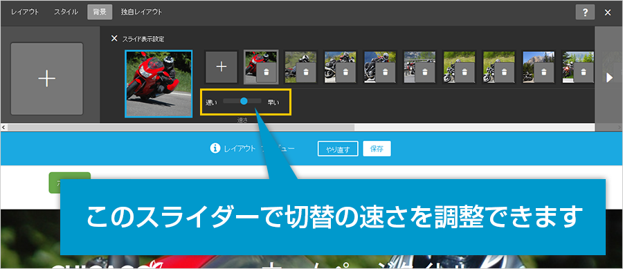This screenshot has height=269, width=623.
Task: Delete the fourth slide thumbnail via trash icon
Action: [x=386, y=72]
